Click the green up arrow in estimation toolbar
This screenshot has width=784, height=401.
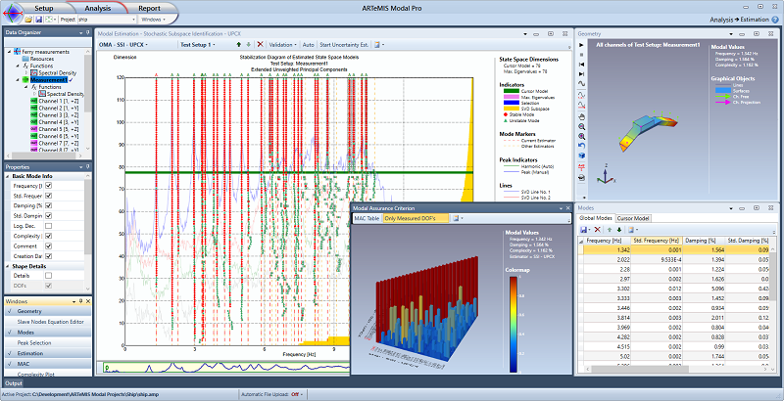[x=238, y=44]
